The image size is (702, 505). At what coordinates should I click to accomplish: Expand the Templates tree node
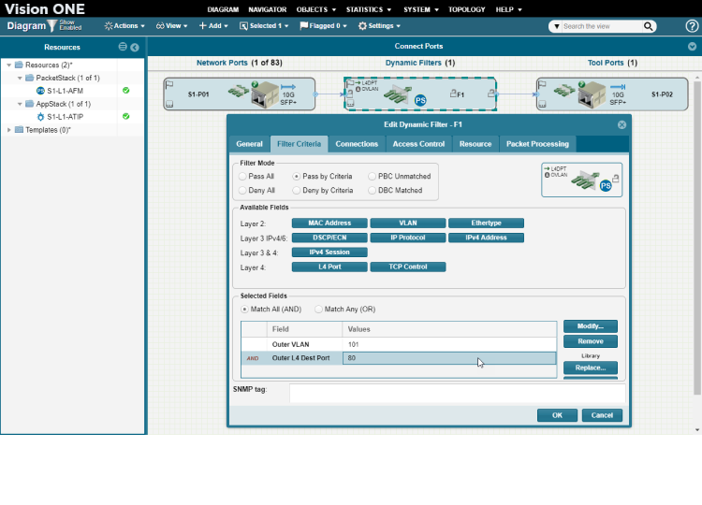pyautogui.click(x=9, y=130)
